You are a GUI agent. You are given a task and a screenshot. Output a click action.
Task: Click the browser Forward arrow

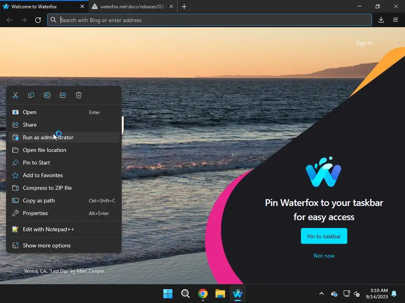(x=24, y=20)
